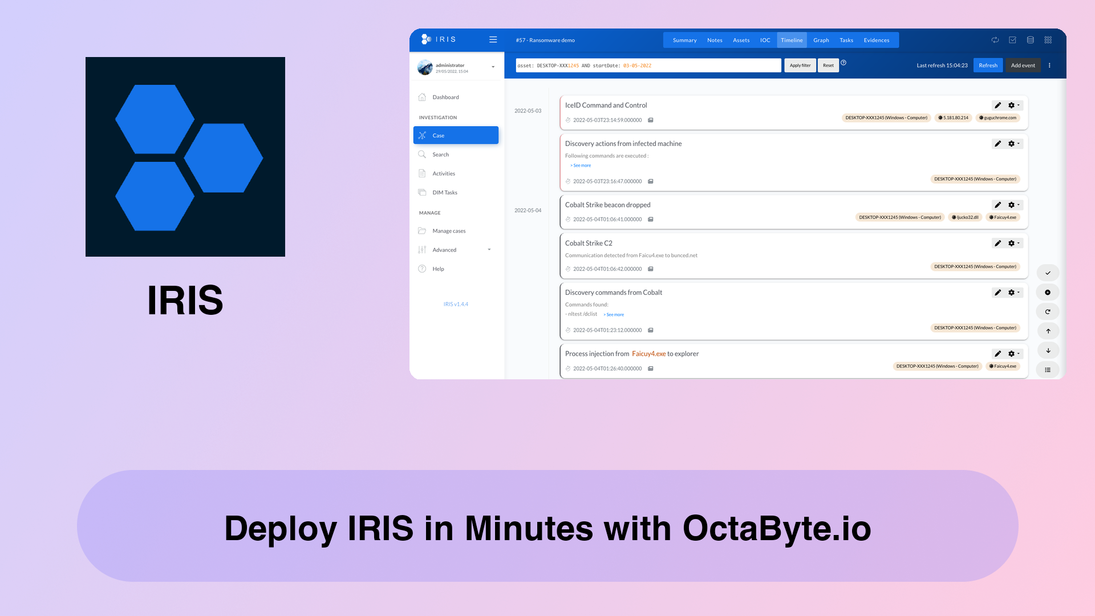This screenshot has height=616, width=1095.
Task: Open gear menu for Discovery commands event
Action: click(x=1014, y=293)
